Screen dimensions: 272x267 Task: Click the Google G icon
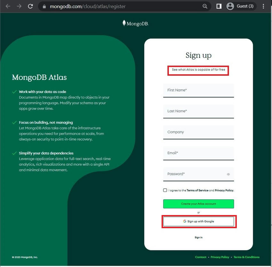pos(184,221)
